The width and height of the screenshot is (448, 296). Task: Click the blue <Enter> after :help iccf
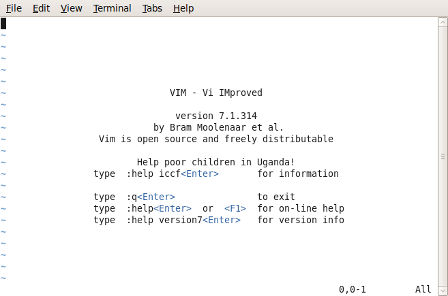coord(200,174)
